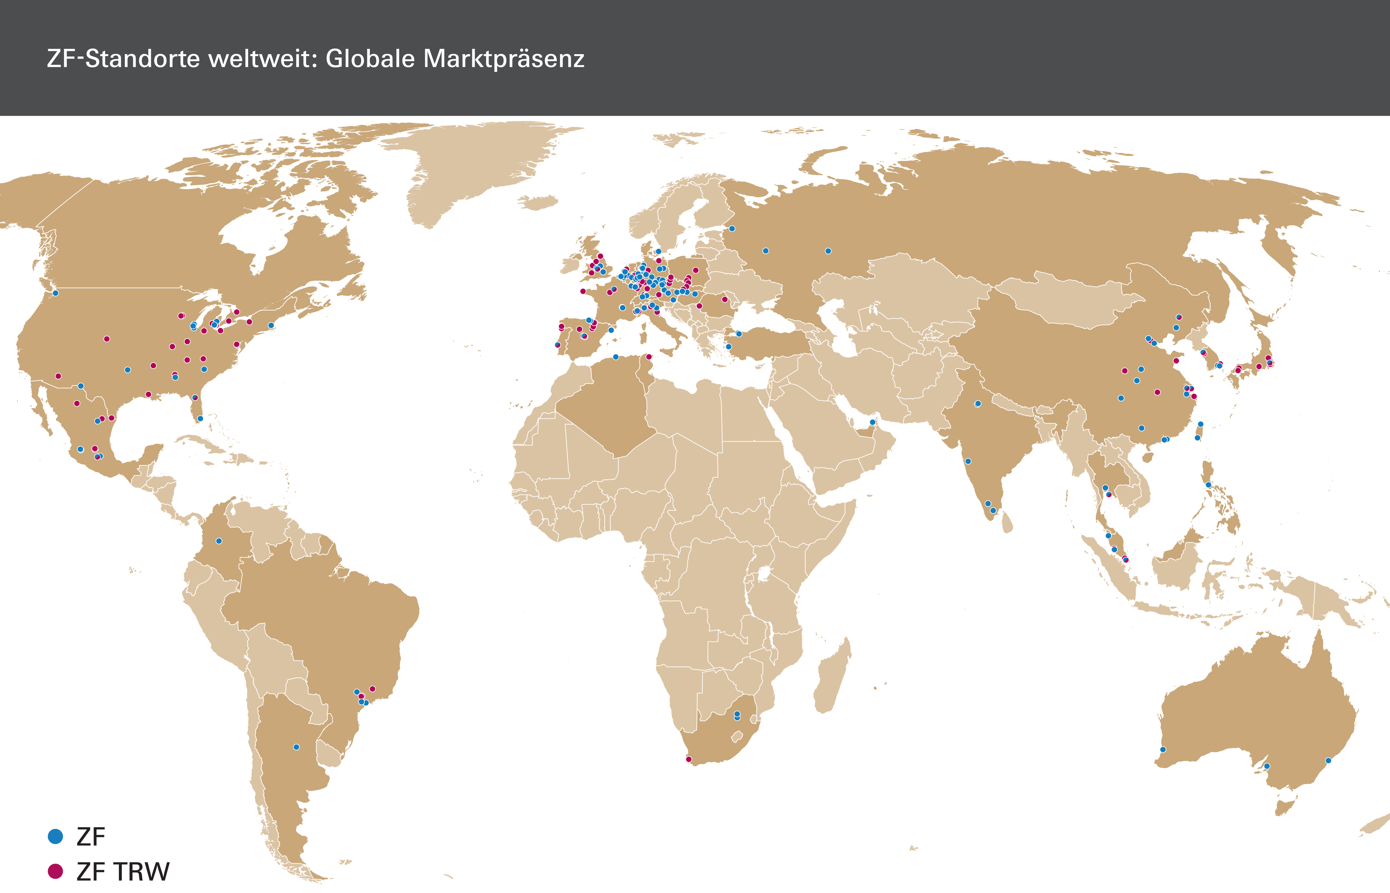Select the blue ZF marker in Colombia
1390x893 pixels.
[x=219, y=541]
